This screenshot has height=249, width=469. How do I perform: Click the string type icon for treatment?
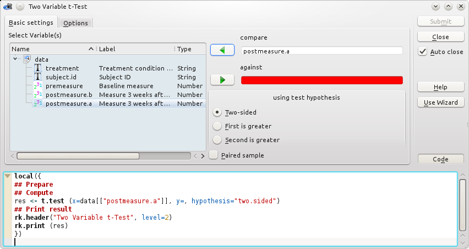coord(37,68)
